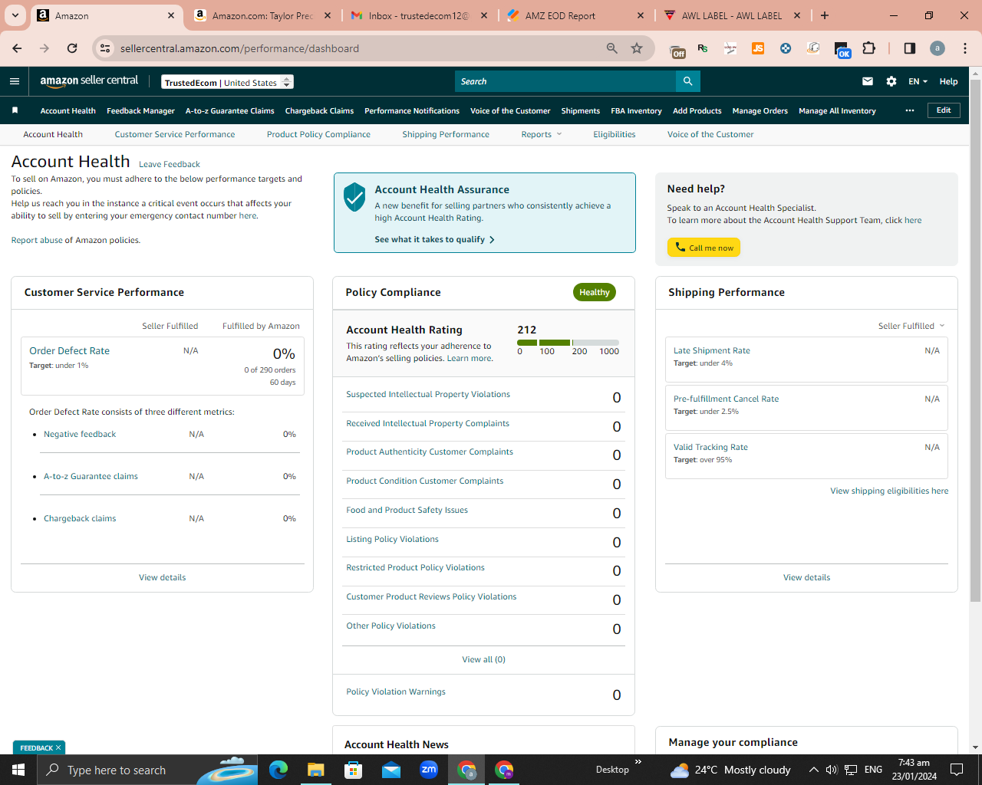Open the Seller Fulfilled dropdown in Shipping Performance
Viewport: 982px width, 785px height.
tap(911, 326)
